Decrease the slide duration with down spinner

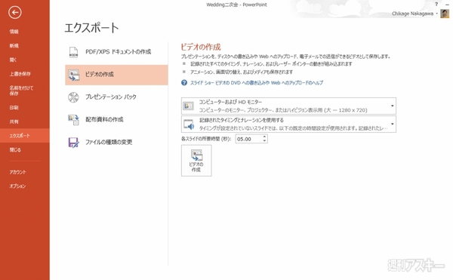click(x=264, y=141)
